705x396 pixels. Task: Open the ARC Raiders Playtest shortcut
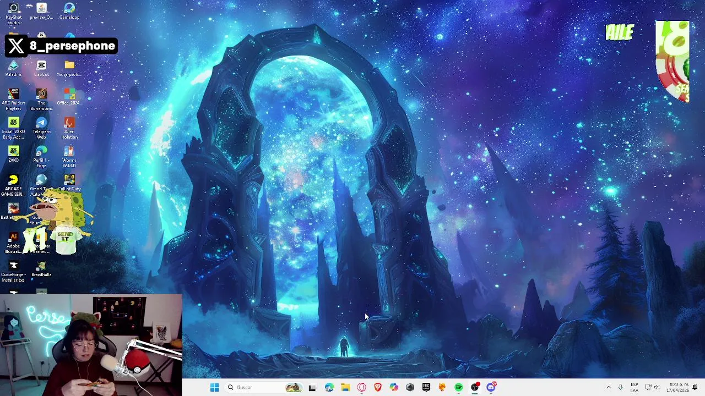[14, 100]
